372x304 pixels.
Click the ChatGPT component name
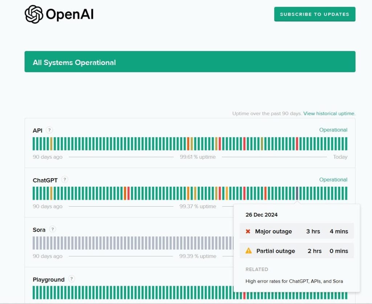click(x=45, y=180)
